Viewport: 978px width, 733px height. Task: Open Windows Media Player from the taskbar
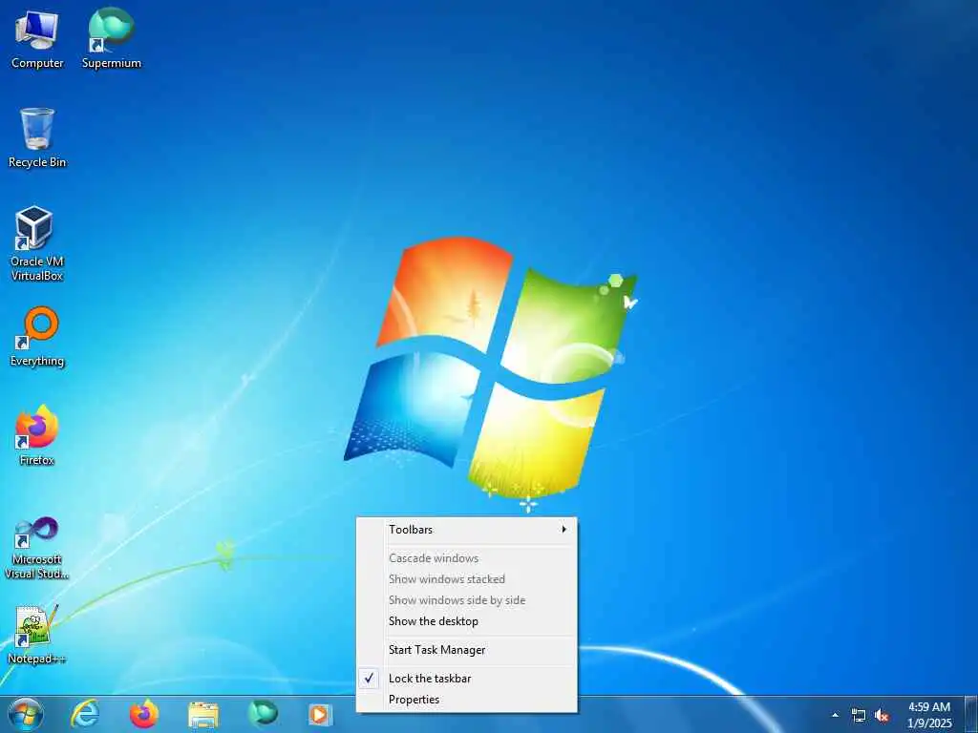tap(321, 714)
